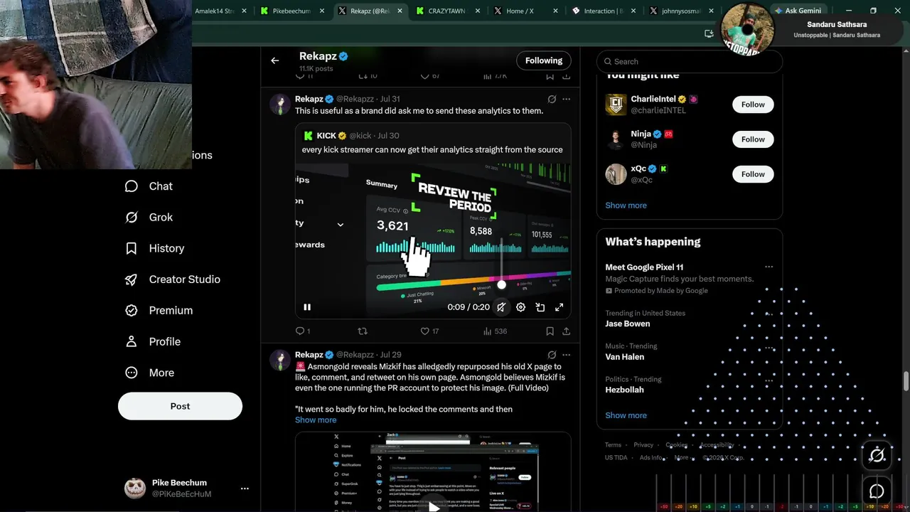
Task: Open more options on the Jul 29 post
Action: [x=566, y=355]
